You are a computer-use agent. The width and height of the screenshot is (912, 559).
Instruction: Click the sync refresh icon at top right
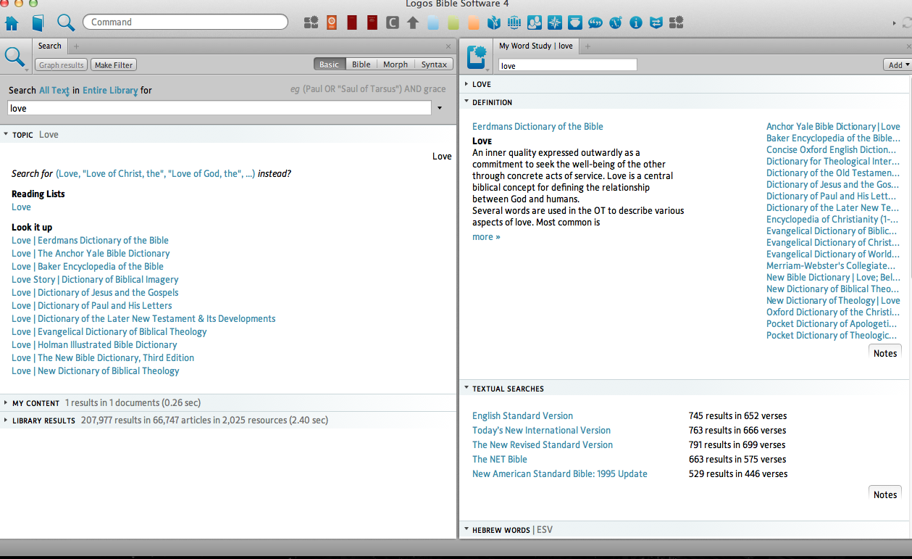tap(908, 24)
